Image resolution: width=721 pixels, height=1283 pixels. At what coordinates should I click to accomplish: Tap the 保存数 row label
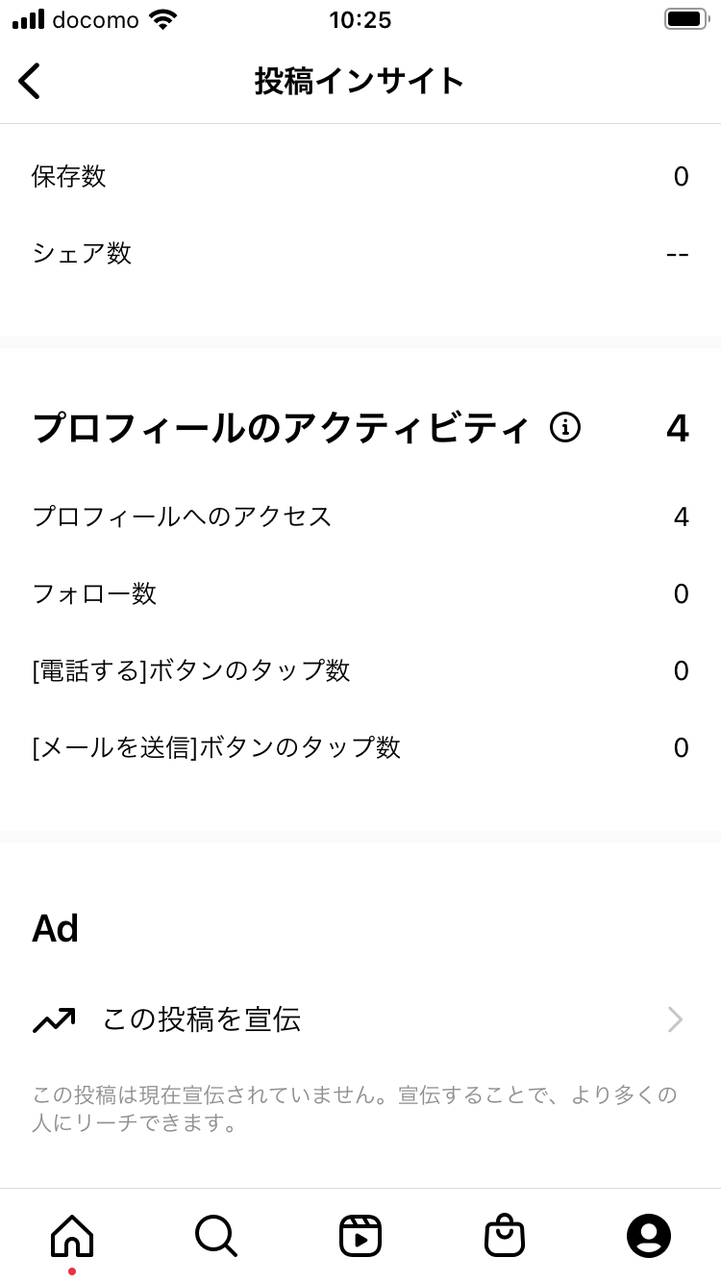[69, 177]
